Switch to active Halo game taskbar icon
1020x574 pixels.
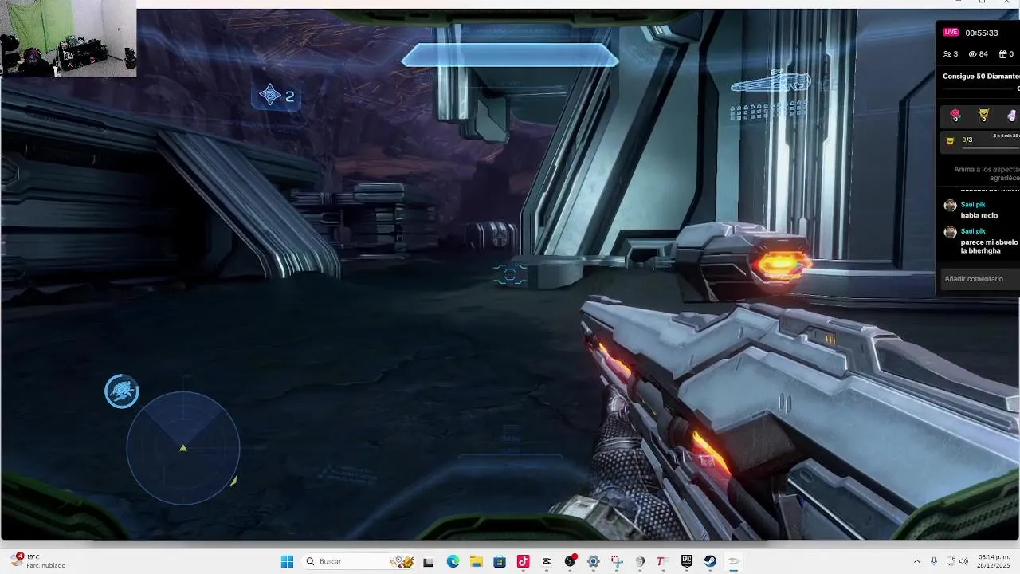[733, 561]
